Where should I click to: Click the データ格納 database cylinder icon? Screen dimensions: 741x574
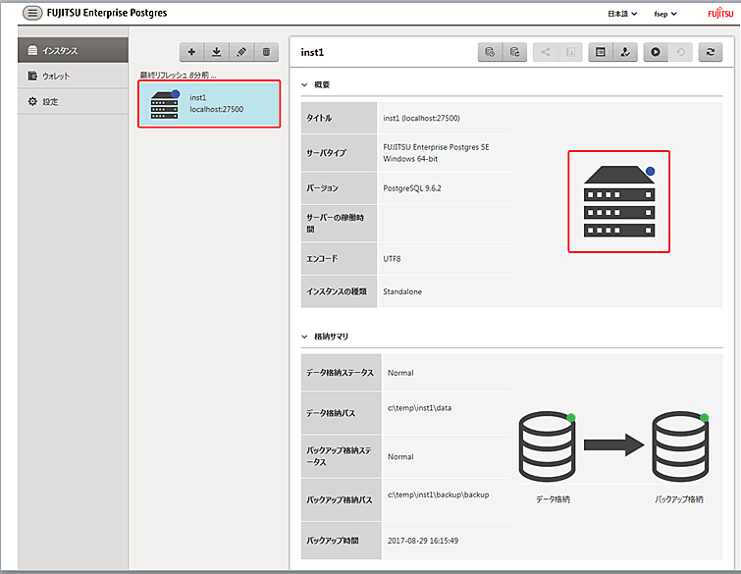tap(548, 446)
